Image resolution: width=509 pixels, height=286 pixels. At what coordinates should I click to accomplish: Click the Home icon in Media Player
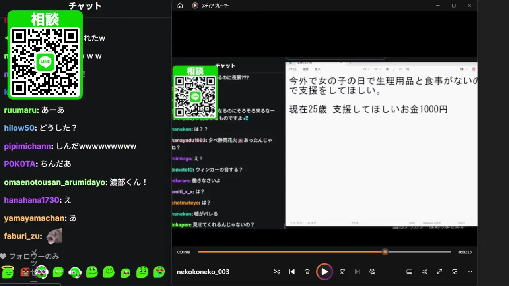(x=180, y=6)
